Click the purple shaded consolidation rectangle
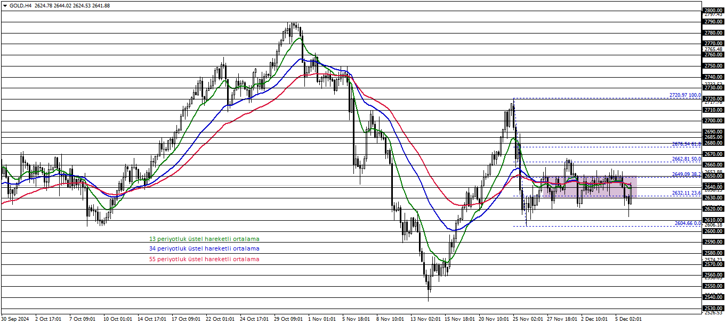 click(590, 187)
